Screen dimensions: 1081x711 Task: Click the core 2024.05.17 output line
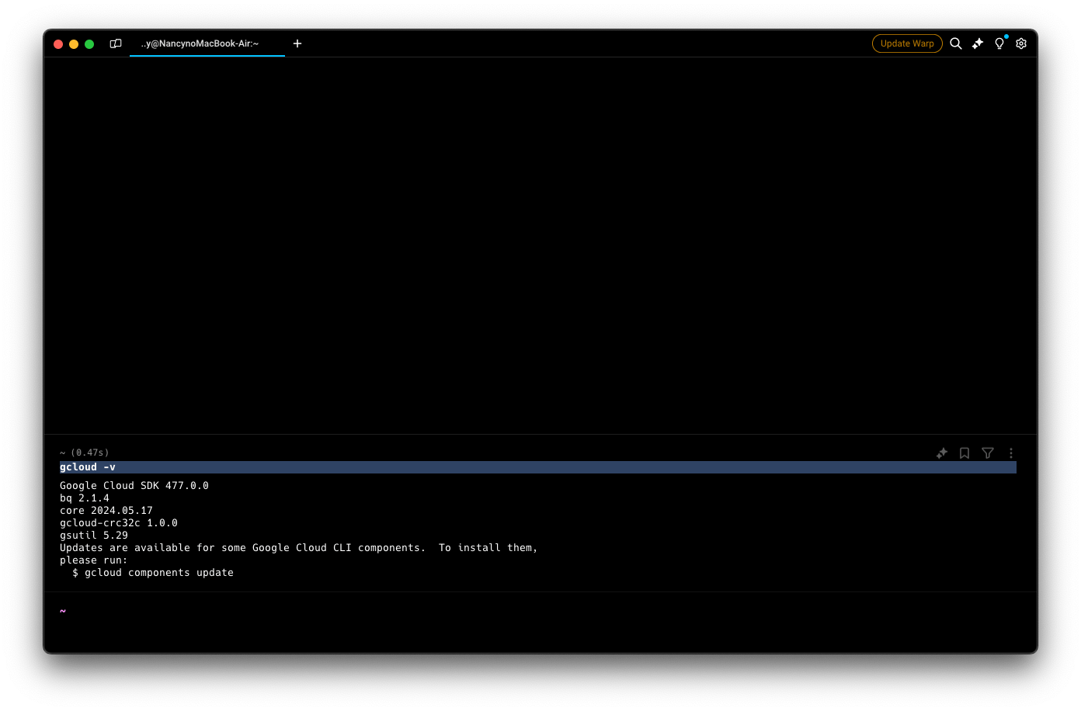106,511
